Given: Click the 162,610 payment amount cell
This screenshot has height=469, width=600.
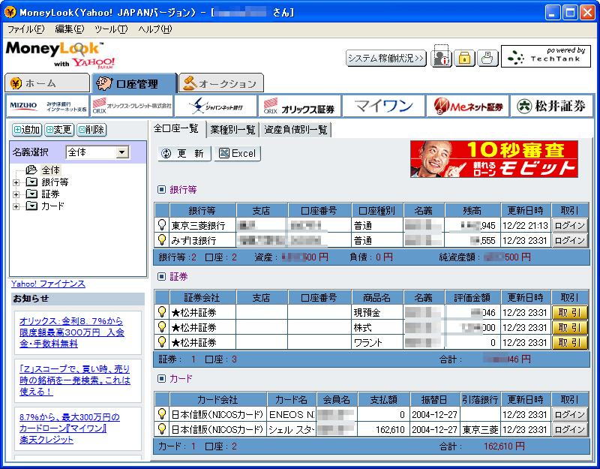Looking at the screenshot, I should pyautogui.click(x=384, y=429).
